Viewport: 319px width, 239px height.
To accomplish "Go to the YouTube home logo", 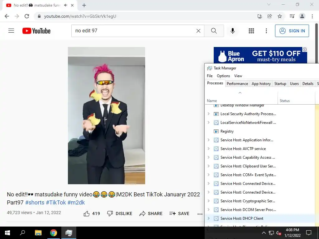I will pos(36,31).
